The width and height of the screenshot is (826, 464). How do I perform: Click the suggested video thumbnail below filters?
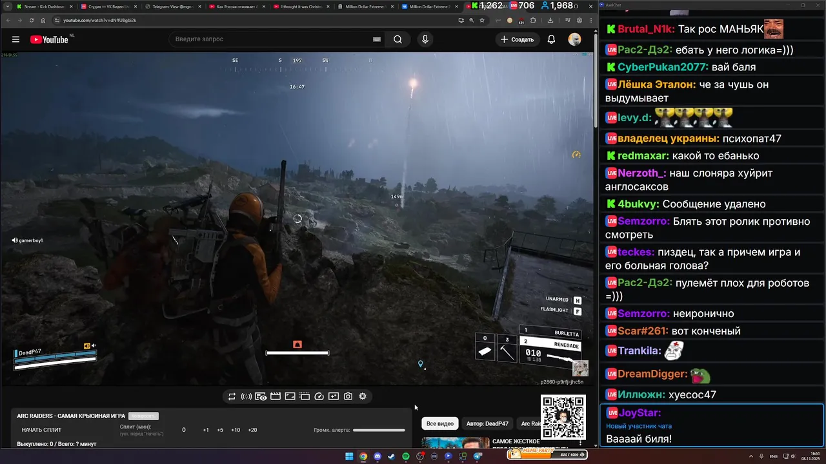click(x=456, y=443)
